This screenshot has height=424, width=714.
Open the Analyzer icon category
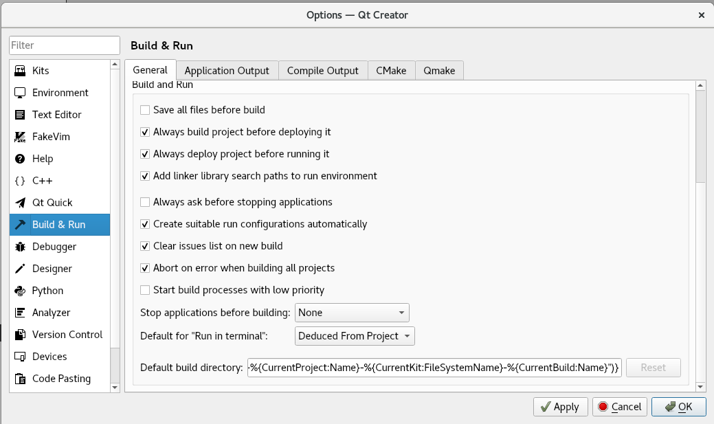[x=20, y=313]
